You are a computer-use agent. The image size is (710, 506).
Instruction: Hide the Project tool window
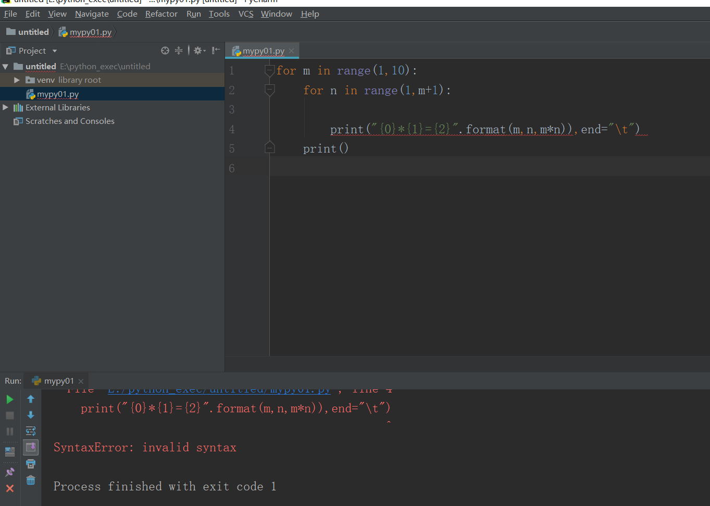point(216,50)
